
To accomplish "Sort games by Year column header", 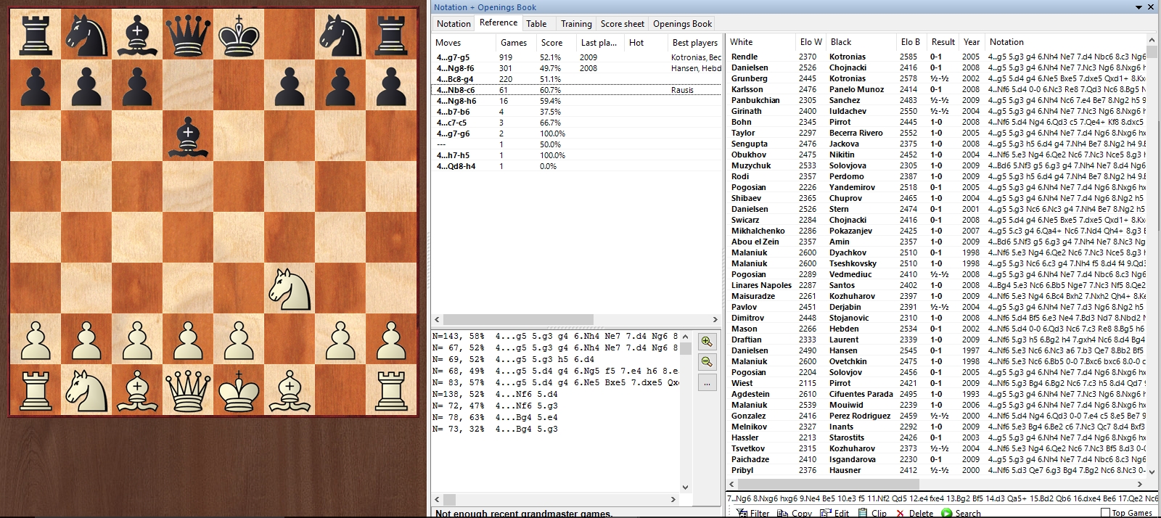I will click(x=972, y=42).
